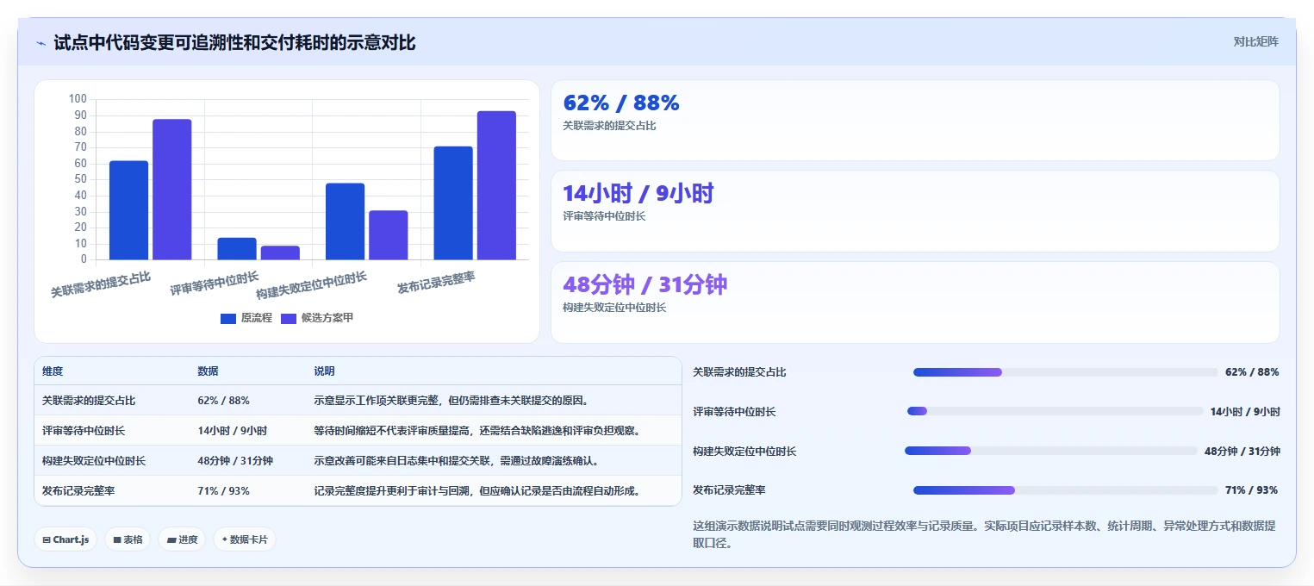Viewport: 1314px width, 586px height.
Task: Click the 评审等待中位时长 progress bar
Action: pyautogui.click(x=1055, y=411)
